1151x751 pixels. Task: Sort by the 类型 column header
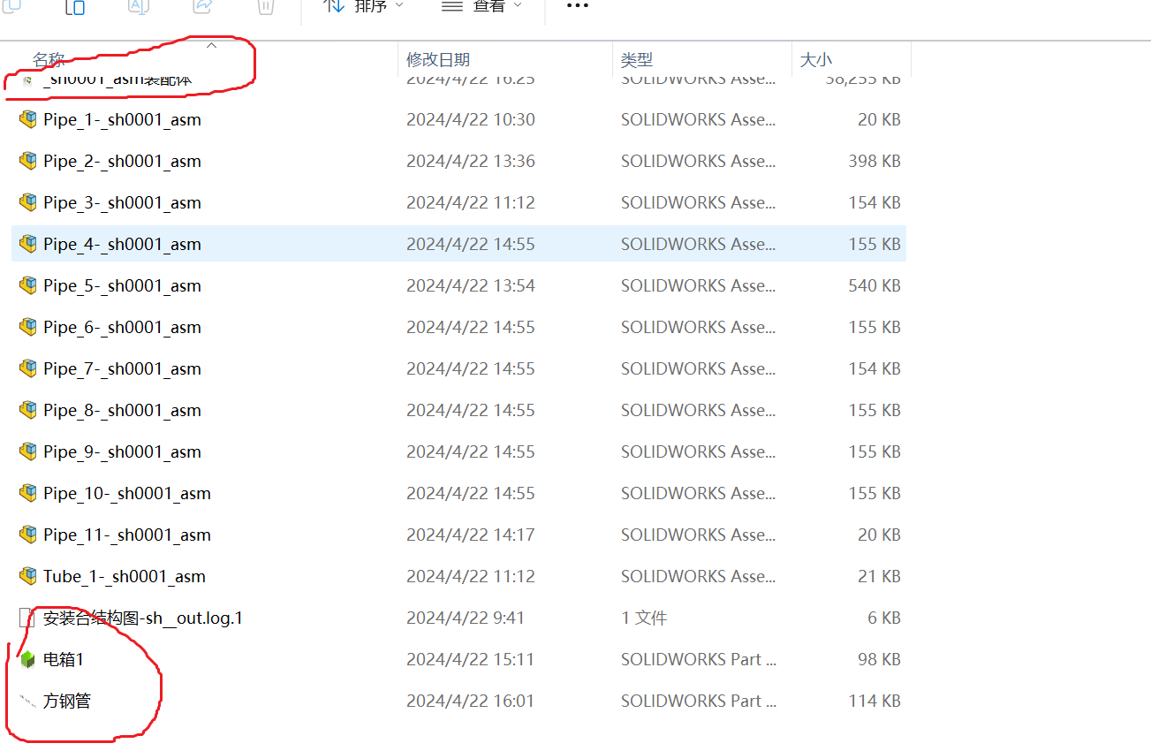tap(637, 59)
